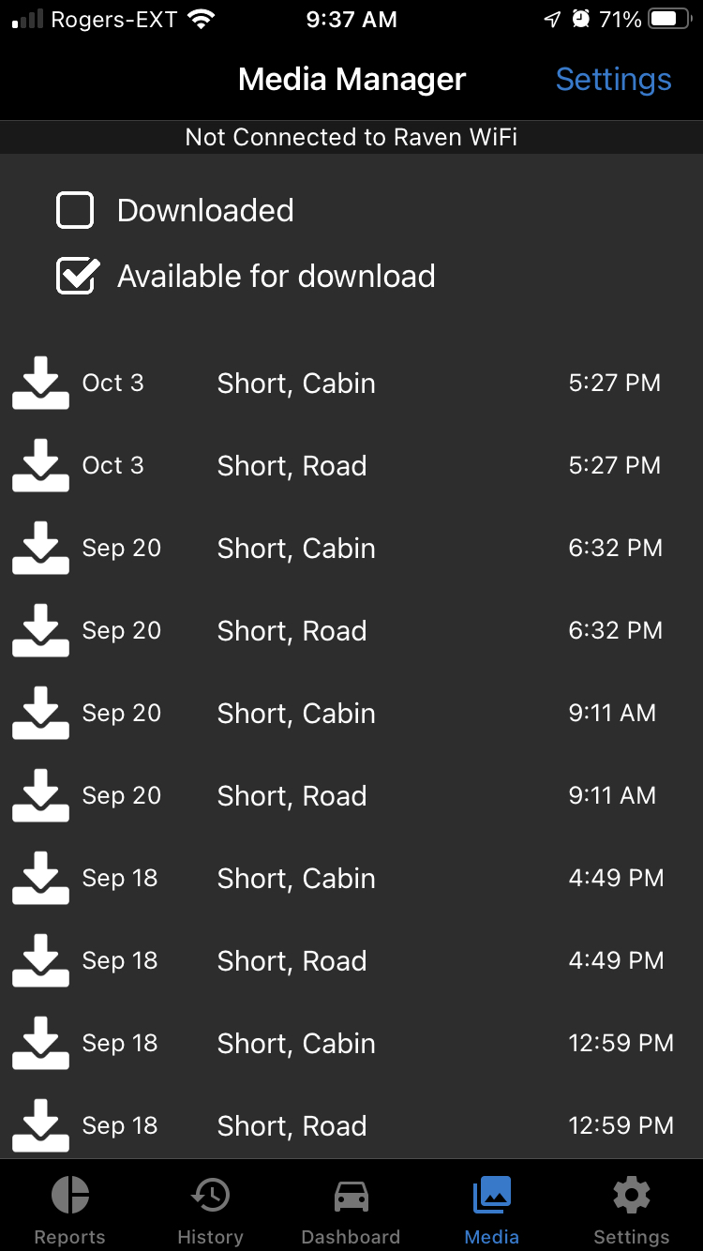The width and height of the screenshot is (703, 1251).
Task: Open the Reports tab
Action: 70,1210
